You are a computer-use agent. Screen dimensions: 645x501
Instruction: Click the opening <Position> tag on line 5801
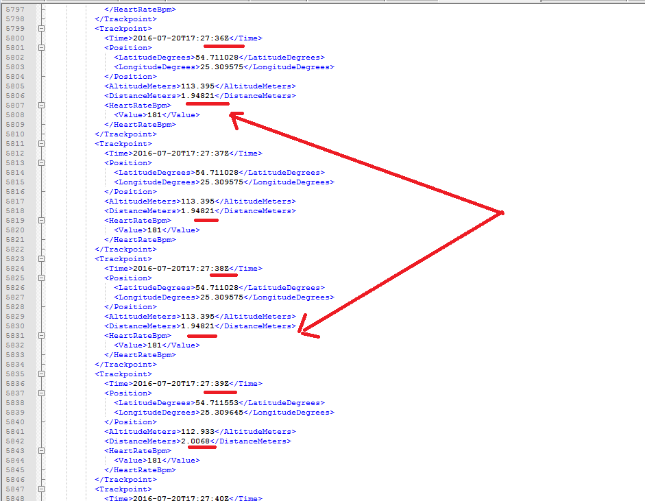[128, 48]
